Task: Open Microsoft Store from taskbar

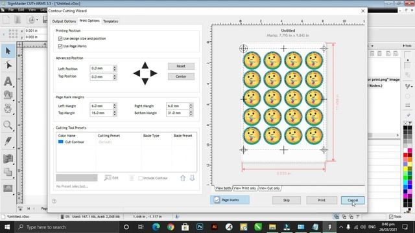Action: 185,227
